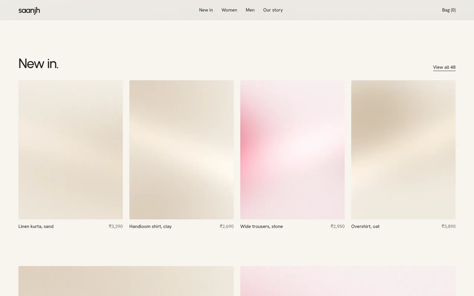474x296 pixels.
Task: Click the New in. section heading
Action: point(38,63)
